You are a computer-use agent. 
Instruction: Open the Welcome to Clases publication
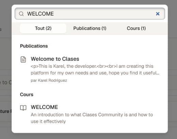coord(55,59)
